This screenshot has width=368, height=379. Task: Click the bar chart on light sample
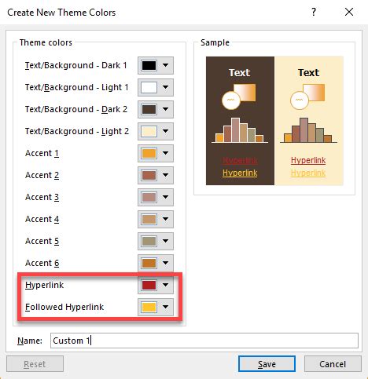coord(308,130)
